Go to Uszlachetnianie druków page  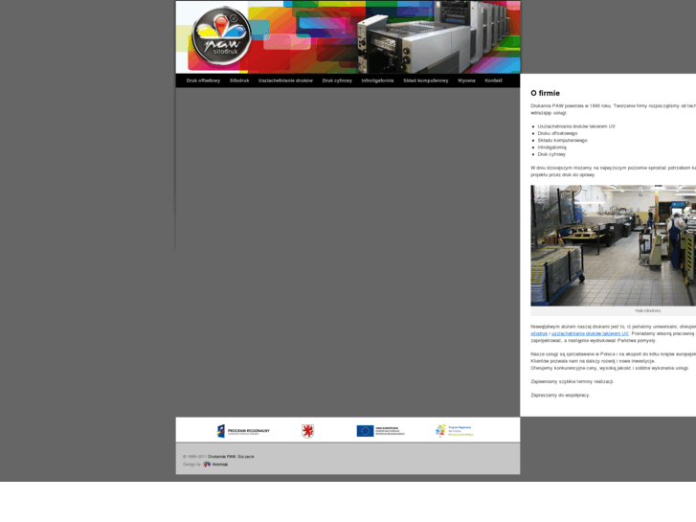285,80
